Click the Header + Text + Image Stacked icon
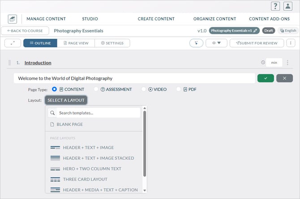300x199 pixels. [x=55, y=158]
